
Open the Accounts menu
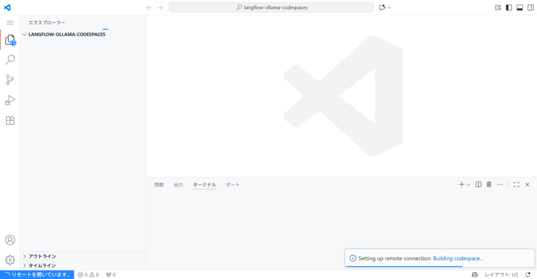pyautogui.click(x=10, y=240)
